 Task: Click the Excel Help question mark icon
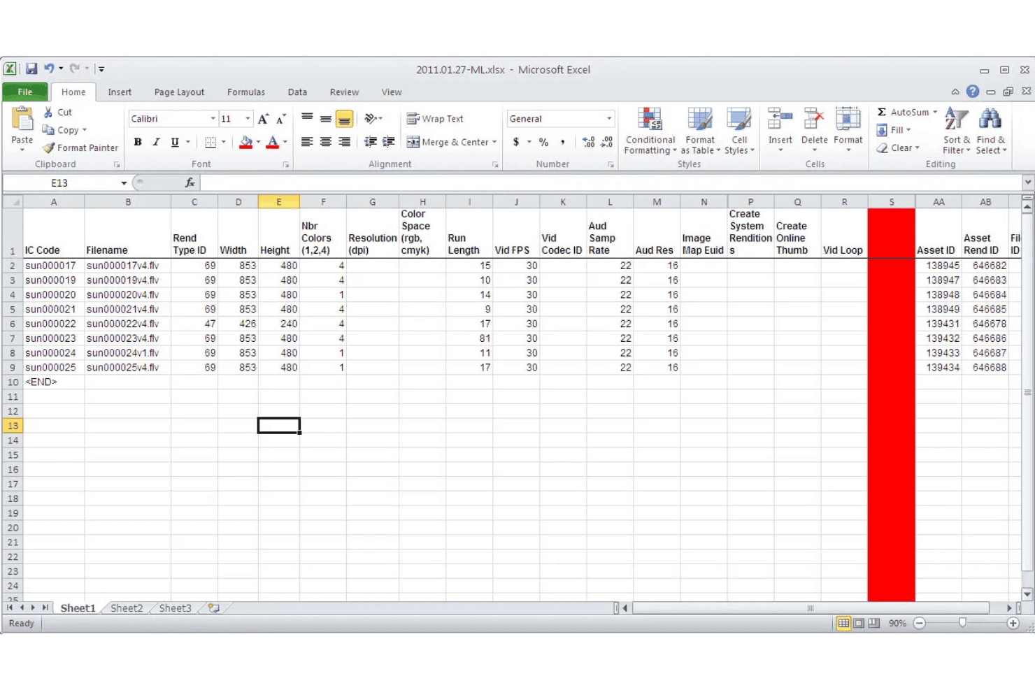click(x=973, y=92)
